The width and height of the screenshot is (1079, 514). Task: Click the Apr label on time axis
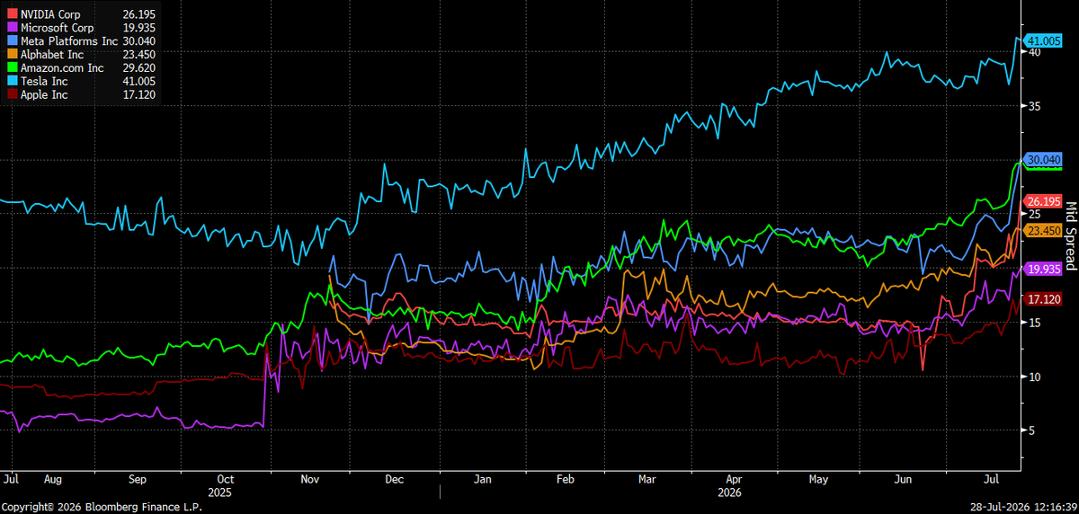click(733, 480)
